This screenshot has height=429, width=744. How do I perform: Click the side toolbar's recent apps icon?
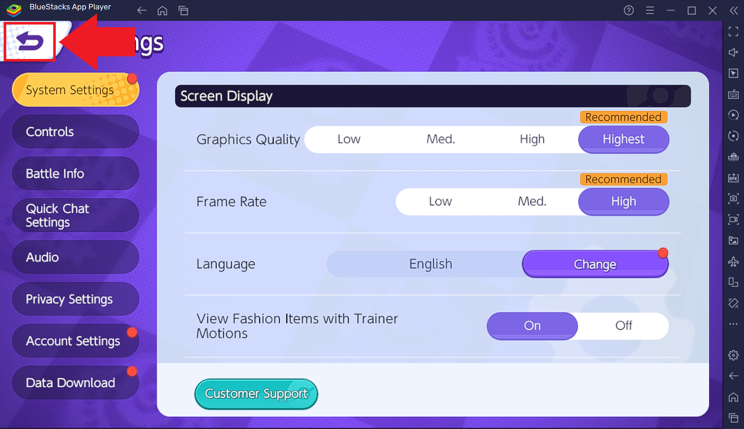[734, 418]
